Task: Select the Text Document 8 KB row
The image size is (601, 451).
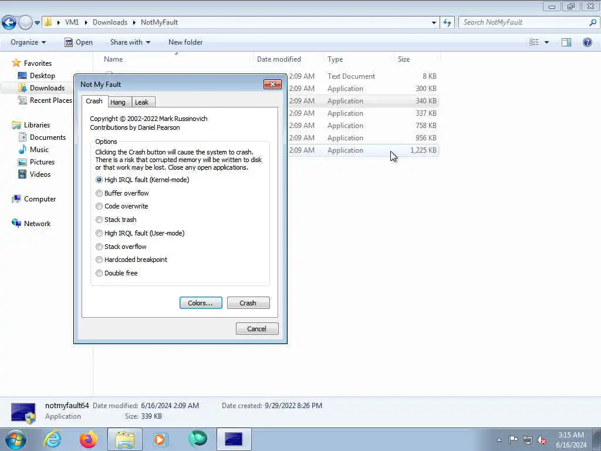Action: pyautogui.click(x=363, y=76)
